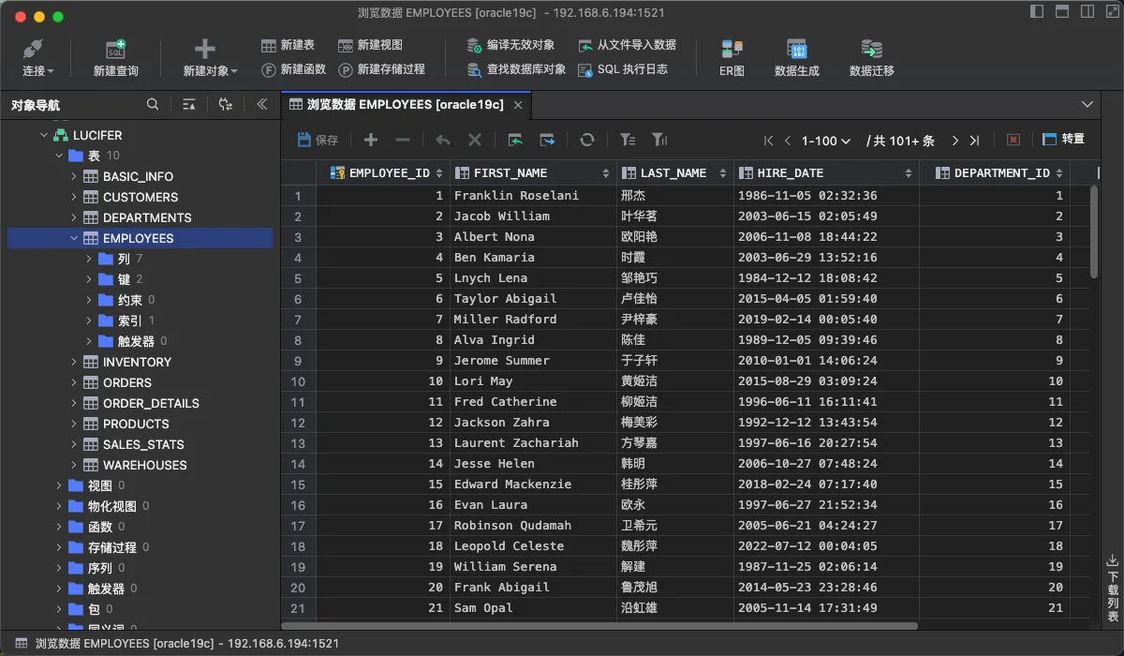
Task: Select the 浏览数据 EMPLOYEES tab
Action: click(x=405, y=105)
